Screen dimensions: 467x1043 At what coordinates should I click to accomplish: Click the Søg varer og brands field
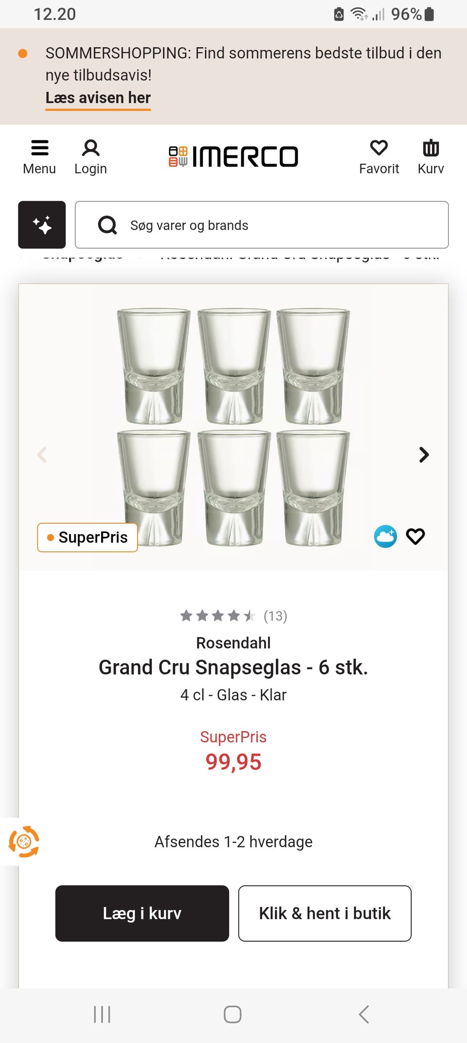262,225
